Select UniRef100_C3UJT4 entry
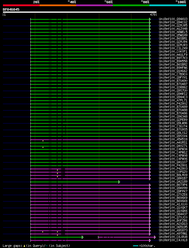Viewport: 189px width, 248px height. tap(173, 127)
